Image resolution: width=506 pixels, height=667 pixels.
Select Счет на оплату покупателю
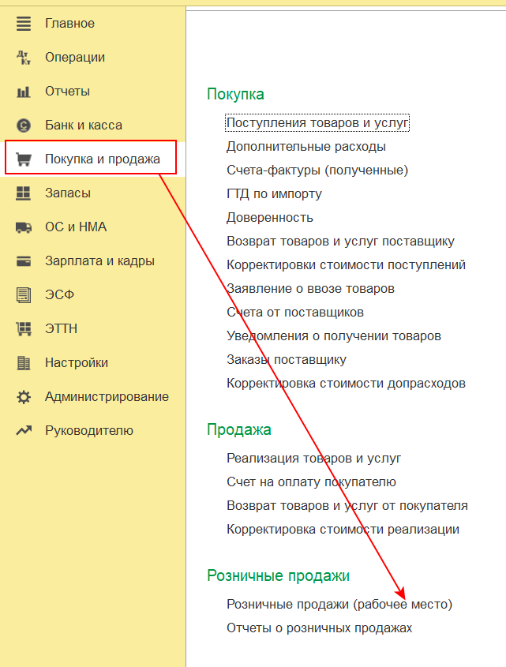[x=311, y=482]
